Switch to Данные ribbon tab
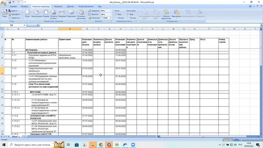 pyautogui.click(x=70, y=7)
